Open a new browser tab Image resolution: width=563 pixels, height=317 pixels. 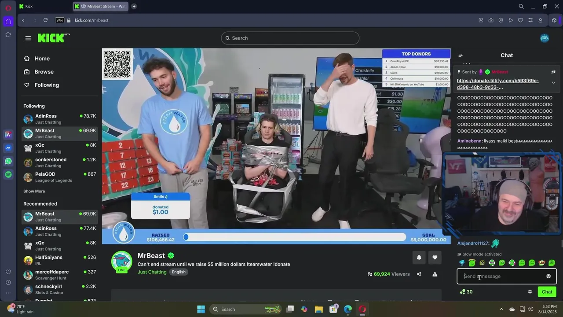(134, 6)
